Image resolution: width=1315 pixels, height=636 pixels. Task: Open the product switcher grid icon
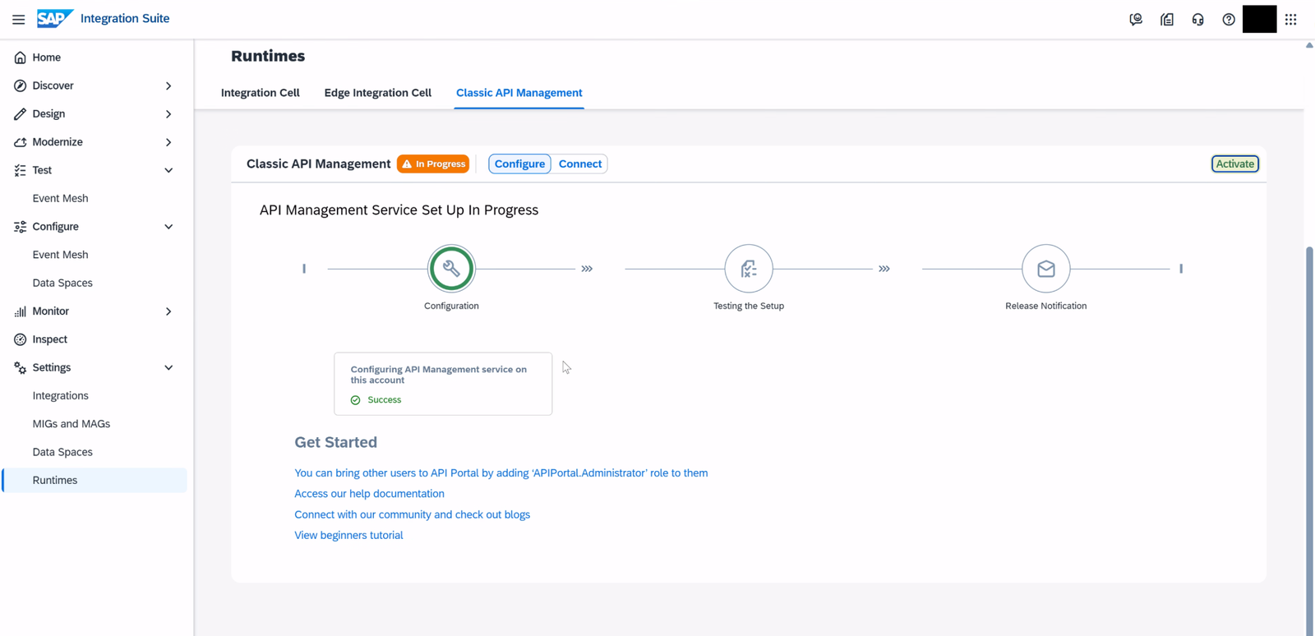pyautogui.click(x=1290, y=20)
